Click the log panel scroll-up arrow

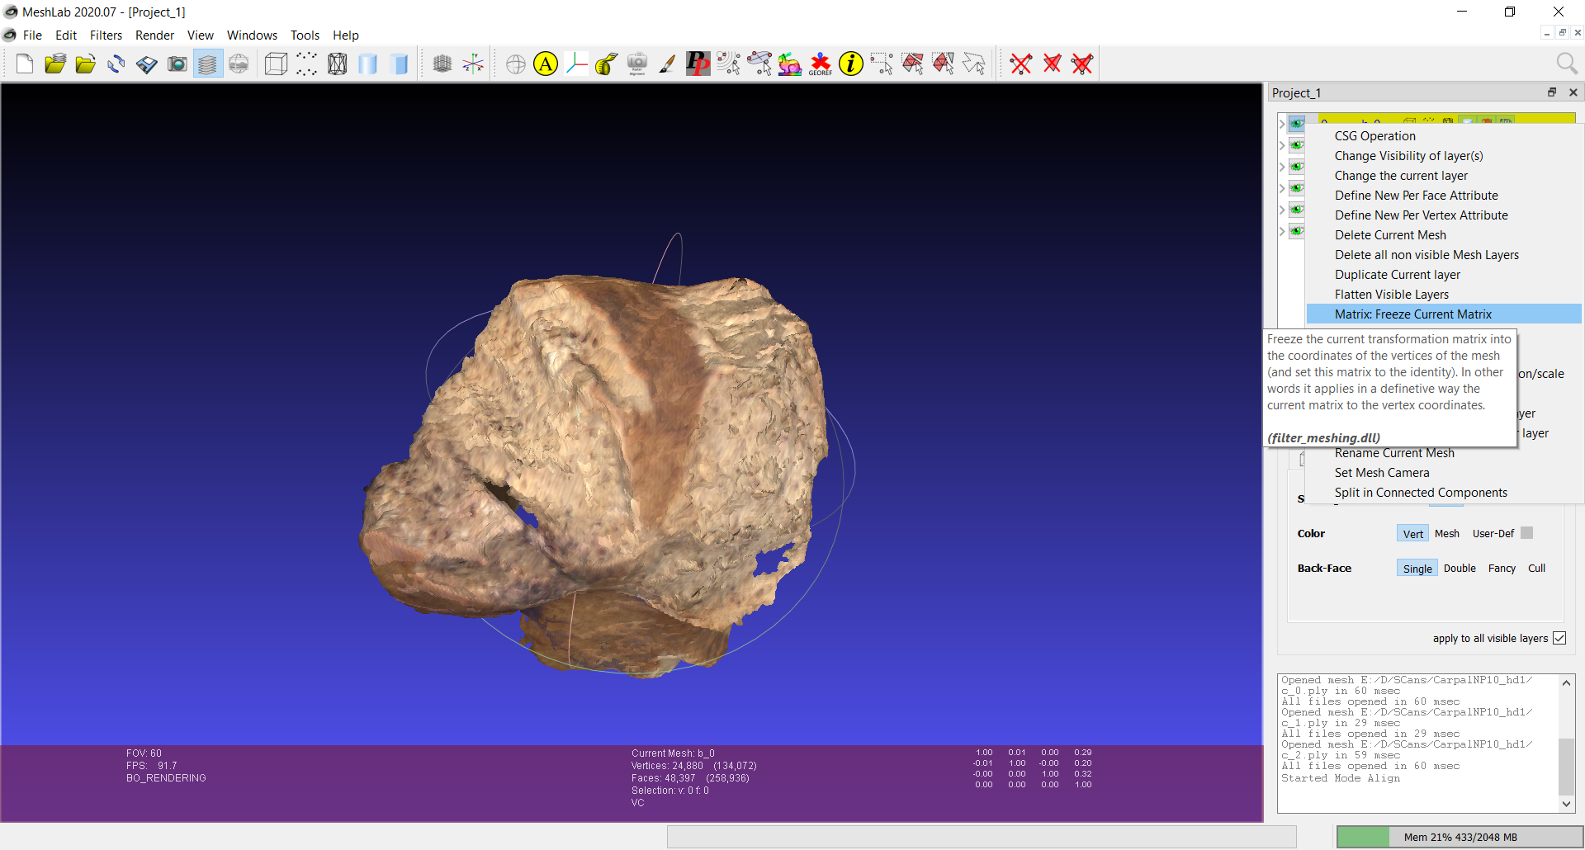(x=1566, y=683)
